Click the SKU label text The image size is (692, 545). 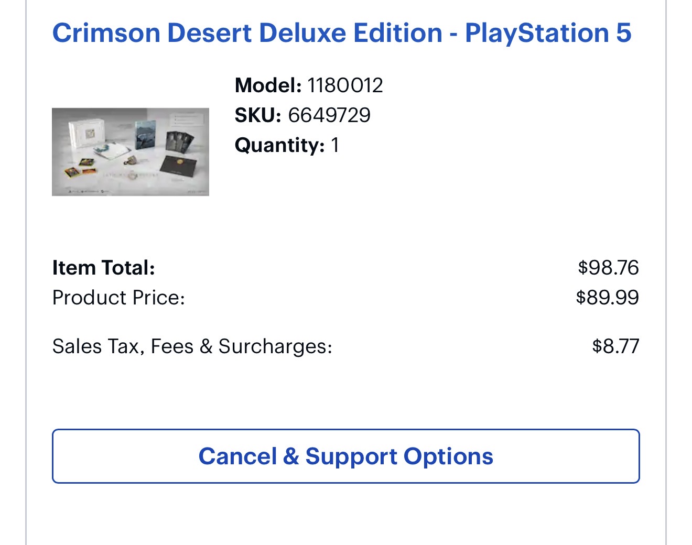pyautogui.click(x=258, y=115)
